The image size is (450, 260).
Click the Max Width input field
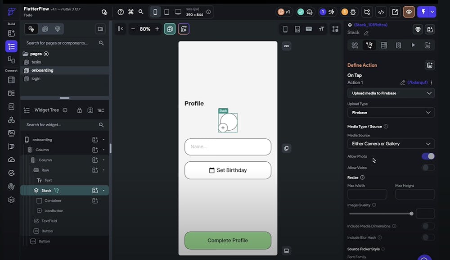click(x=367, y=194)
